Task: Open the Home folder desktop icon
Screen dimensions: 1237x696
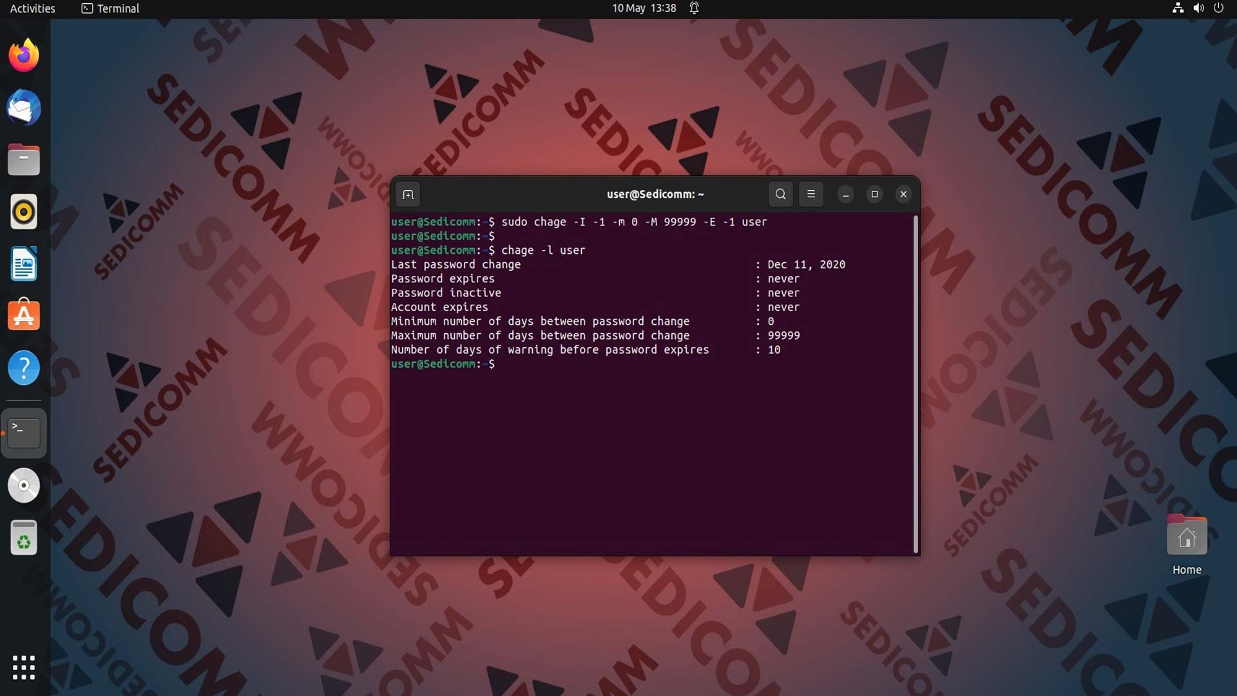Action: tap(1187, 545)
